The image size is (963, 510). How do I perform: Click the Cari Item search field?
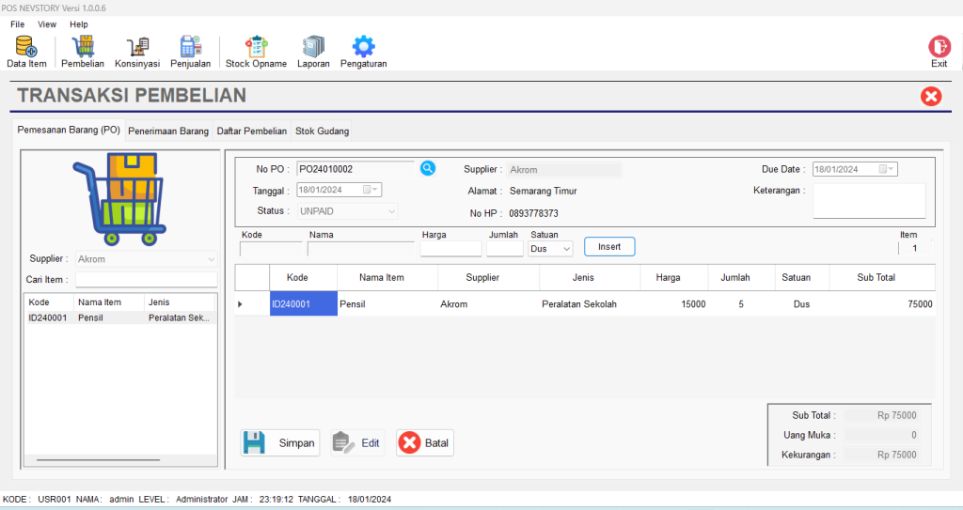(146, 280)
